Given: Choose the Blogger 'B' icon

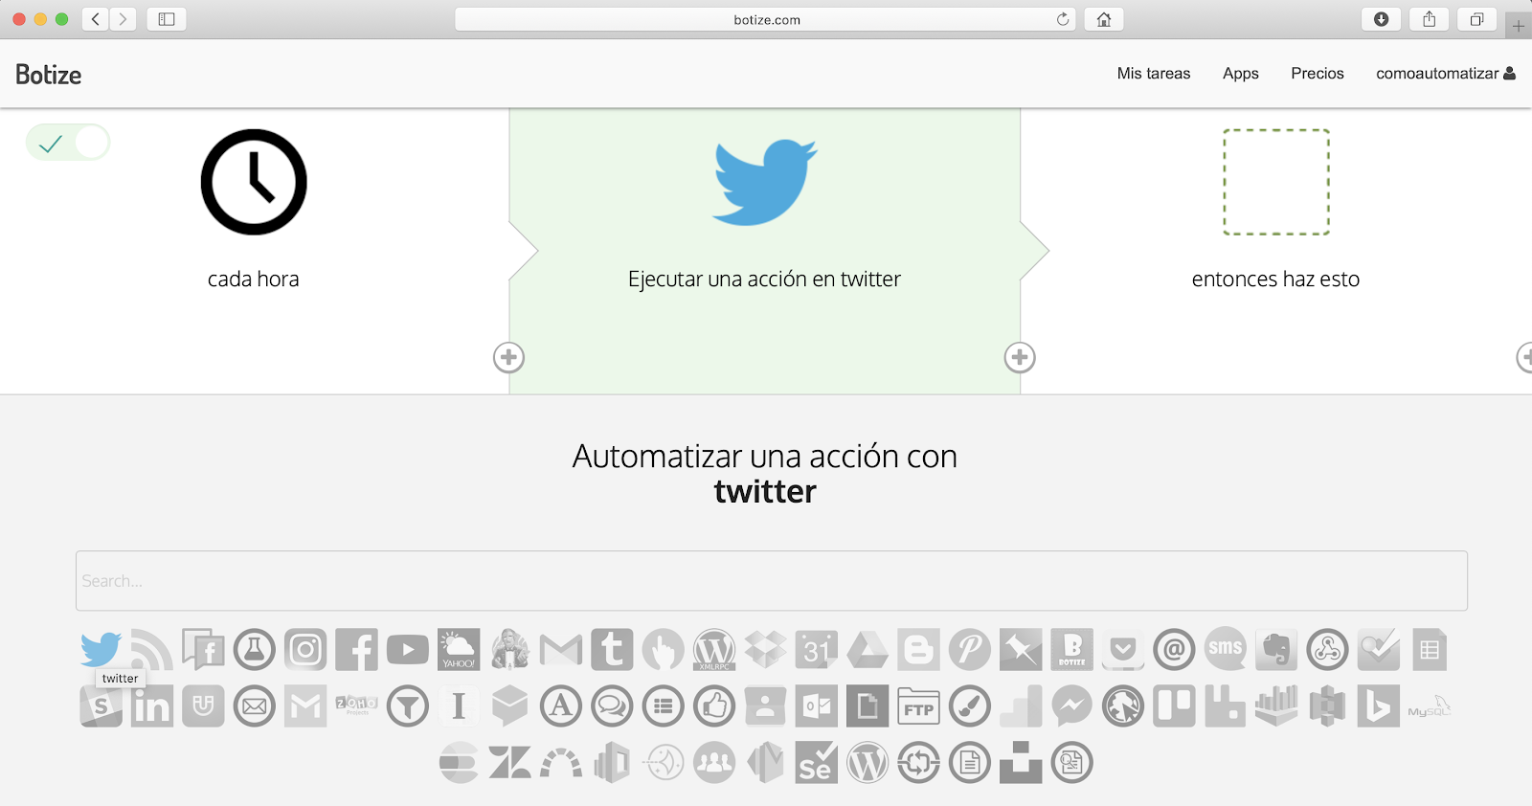Looking at the screenshot, I should click(x=918, y=650).
